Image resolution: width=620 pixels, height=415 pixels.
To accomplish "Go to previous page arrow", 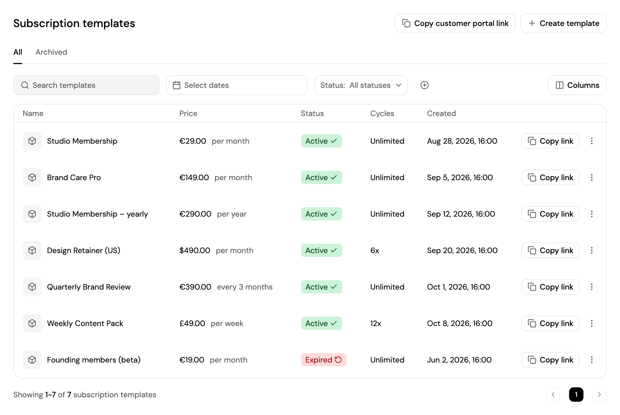I will click(x=553, y=395).
